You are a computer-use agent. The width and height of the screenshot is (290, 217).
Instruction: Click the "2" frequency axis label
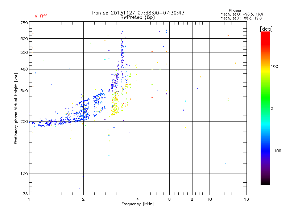coord(83,199)
